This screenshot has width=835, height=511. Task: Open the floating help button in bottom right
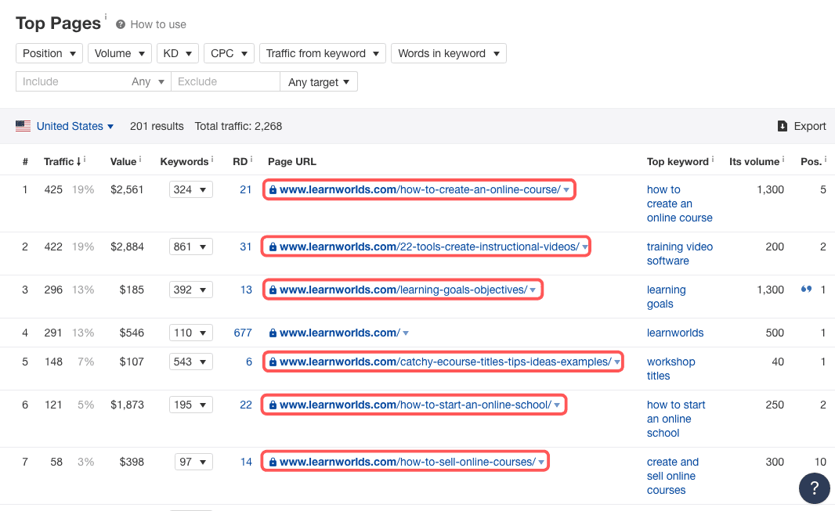pyautogui.click(x=814, y=488)
